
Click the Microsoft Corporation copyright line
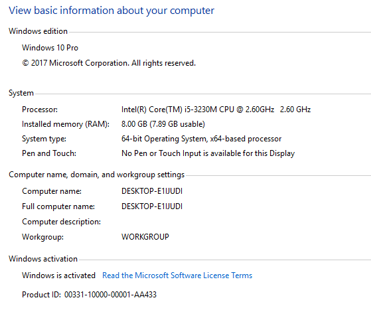109,63
